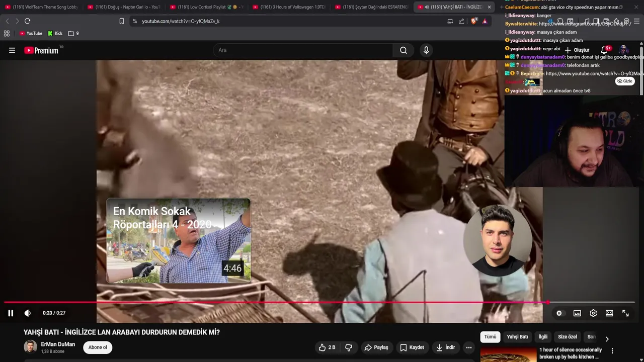This screenshot has height=362, width=644.
Task: Go to YouTube Premium home logo
Action: point(43,50)
